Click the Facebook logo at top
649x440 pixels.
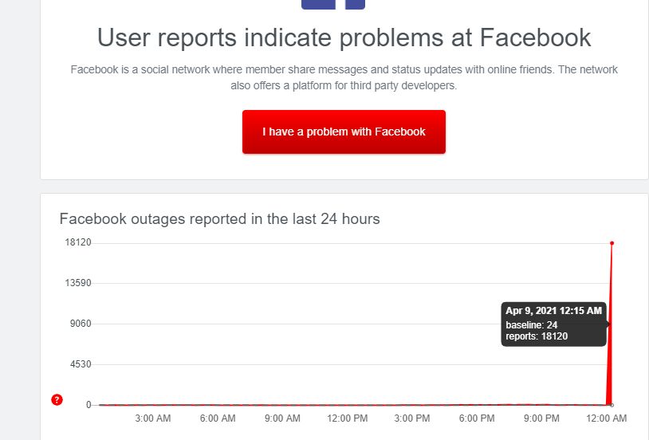[333, 5]
